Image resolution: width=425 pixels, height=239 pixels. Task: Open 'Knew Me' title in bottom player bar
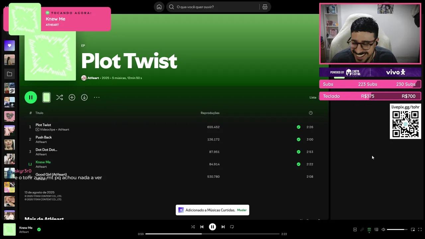(x=26, y=228)
